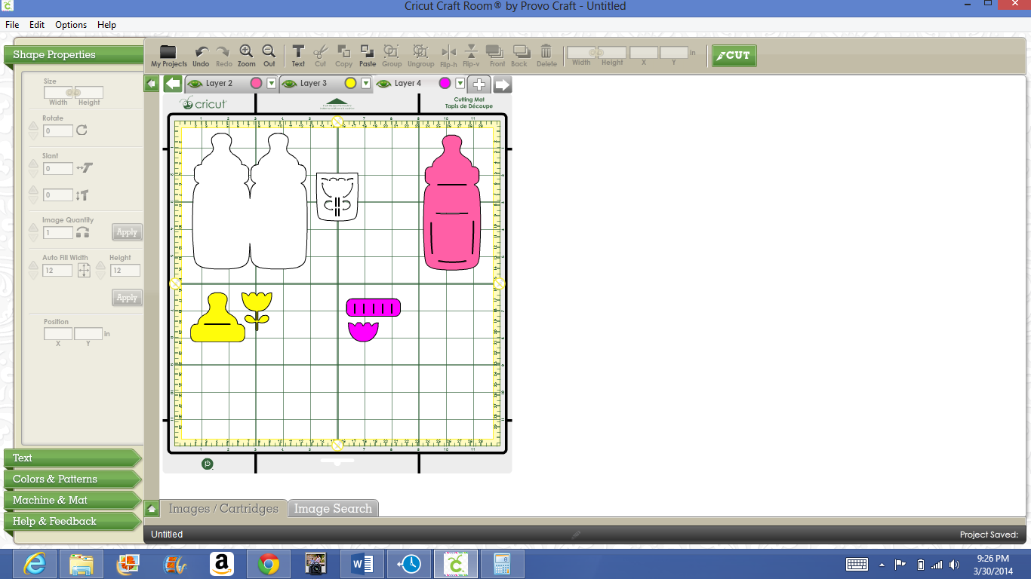The height and width of the screenshot is (579, 1031).
Task: Toggle Layer 2 visibility eye
Action: (x=195, y=84)
